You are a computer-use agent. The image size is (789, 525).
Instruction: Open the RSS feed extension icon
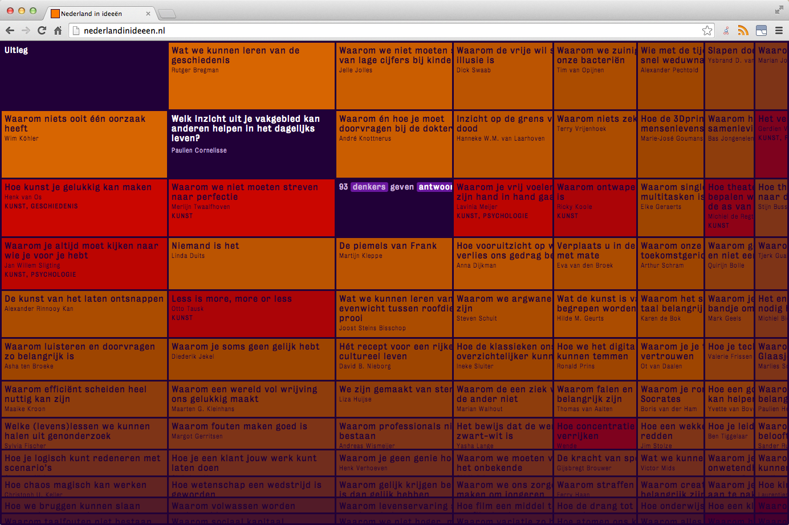743,31
